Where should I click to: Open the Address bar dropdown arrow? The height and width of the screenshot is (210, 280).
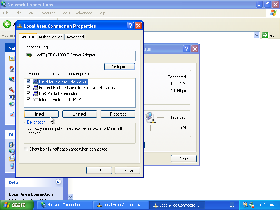point(257,35)
